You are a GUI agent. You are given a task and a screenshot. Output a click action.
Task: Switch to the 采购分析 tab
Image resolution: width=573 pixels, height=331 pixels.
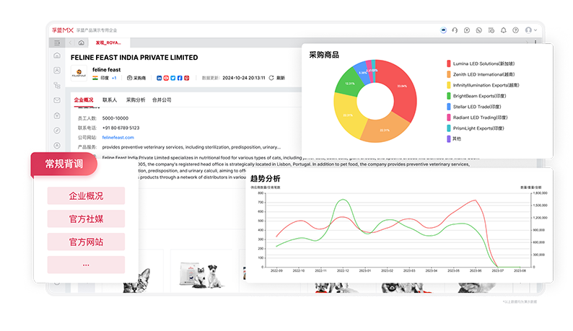pos(136,100)
